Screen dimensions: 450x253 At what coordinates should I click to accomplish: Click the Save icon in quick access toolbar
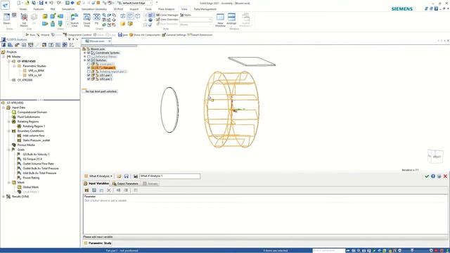click(x=41, y=3)
